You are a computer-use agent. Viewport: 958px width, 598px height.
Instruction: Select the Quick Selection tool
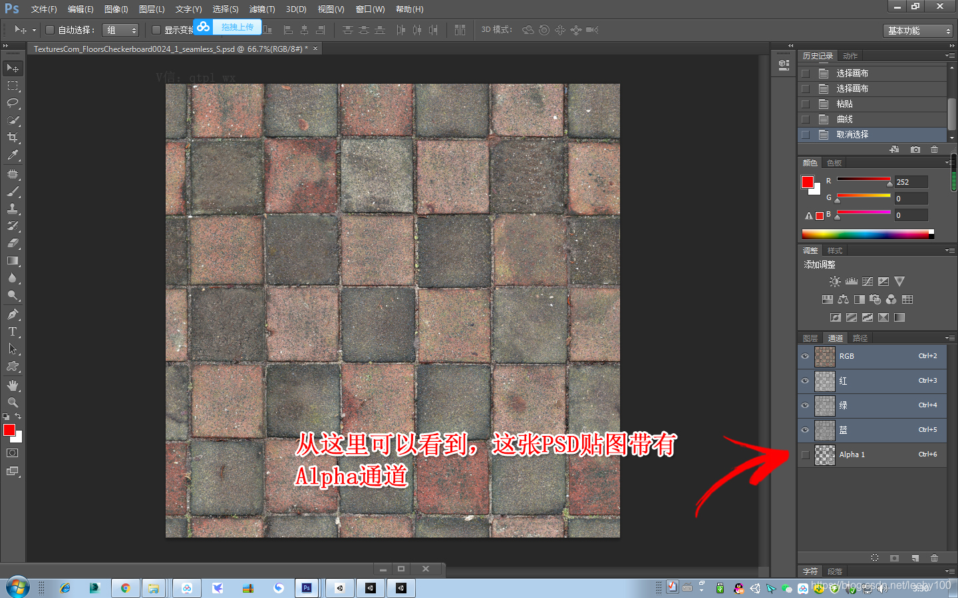click(13, 120)
